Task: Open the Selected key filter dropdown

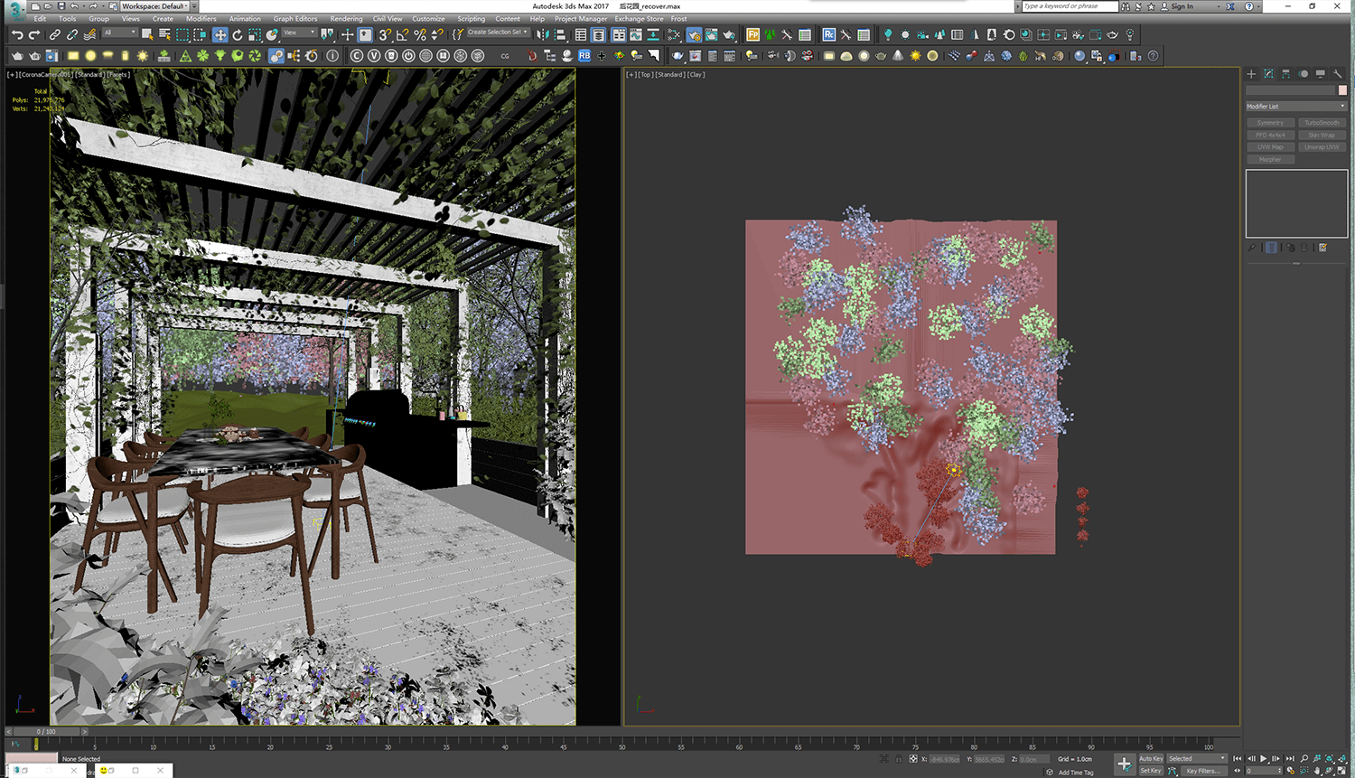Action: click(x=1197, y=758)
